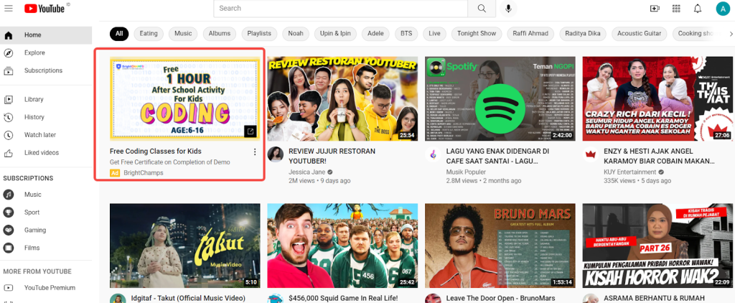Click the search magnifier button
The width and height of the screenshot is (735, 303).
(482, 9)
